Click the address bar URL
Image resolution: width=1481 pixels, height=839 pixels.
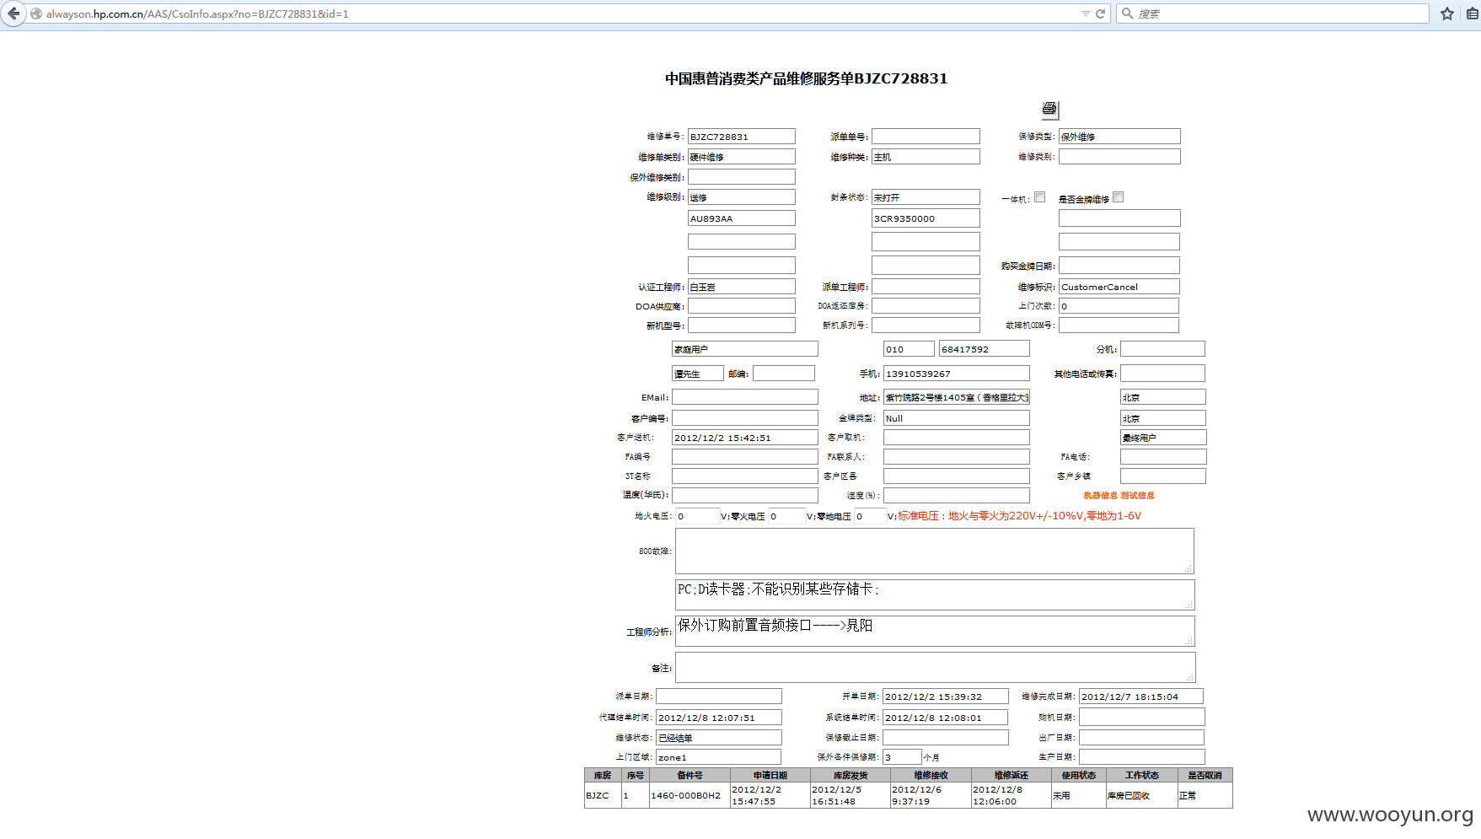coord(197,14)
